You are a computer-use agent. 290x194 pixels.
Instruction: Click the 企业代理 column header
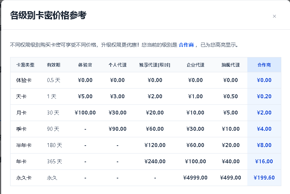pos(195,65)
